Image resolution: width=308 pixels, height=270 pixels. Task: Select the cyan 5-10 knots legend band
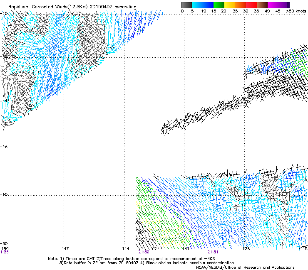(197, 5)
